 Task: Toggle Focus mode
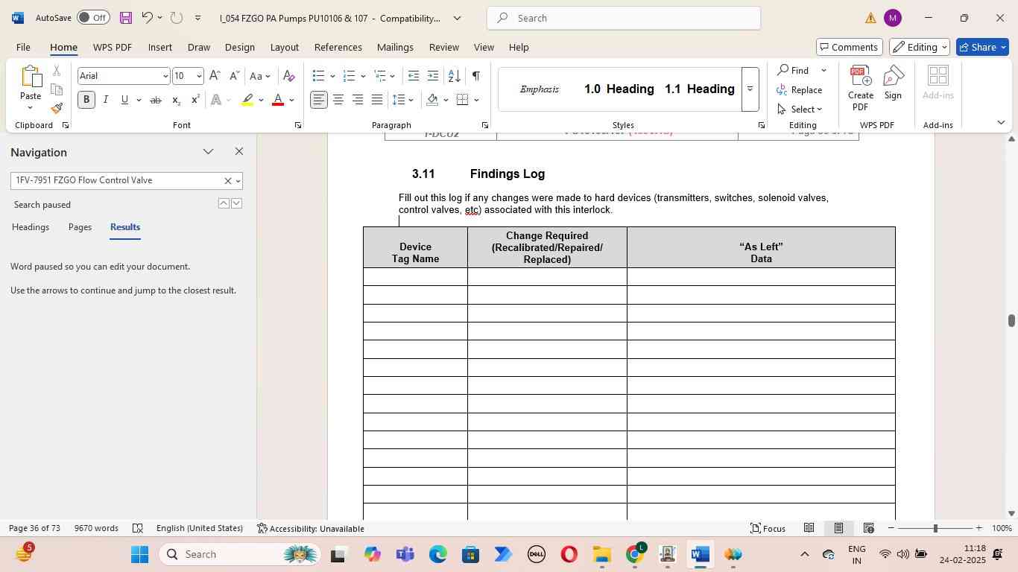(x=768, y=528)
